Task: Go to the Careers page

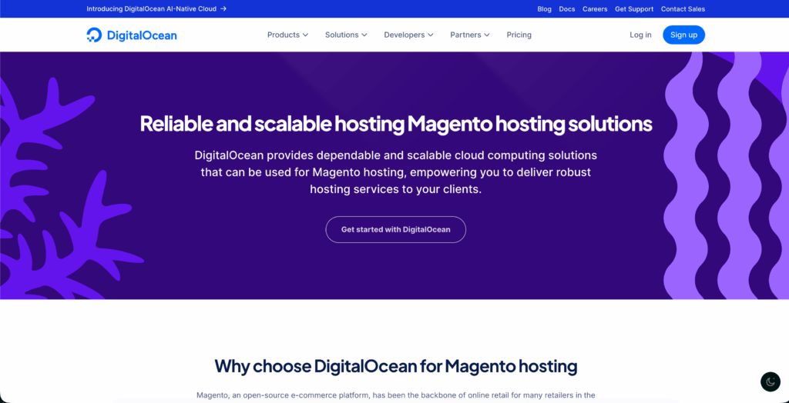Action: (x=595, y=9)
